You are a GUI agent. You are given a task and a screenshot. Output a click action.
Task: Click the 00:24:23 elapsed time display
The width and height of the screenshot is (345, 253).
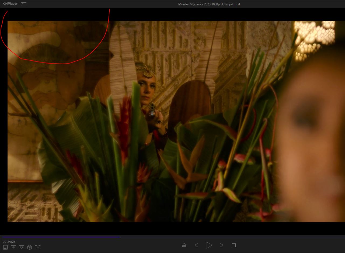9,242
